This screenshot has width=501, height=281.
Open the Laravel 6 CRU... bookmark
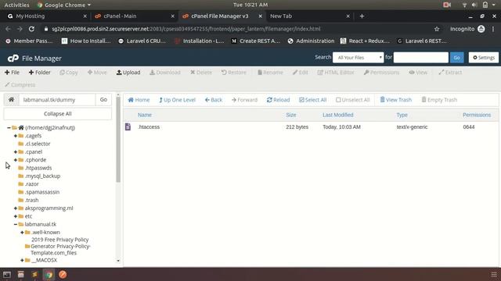coord(142,41)
